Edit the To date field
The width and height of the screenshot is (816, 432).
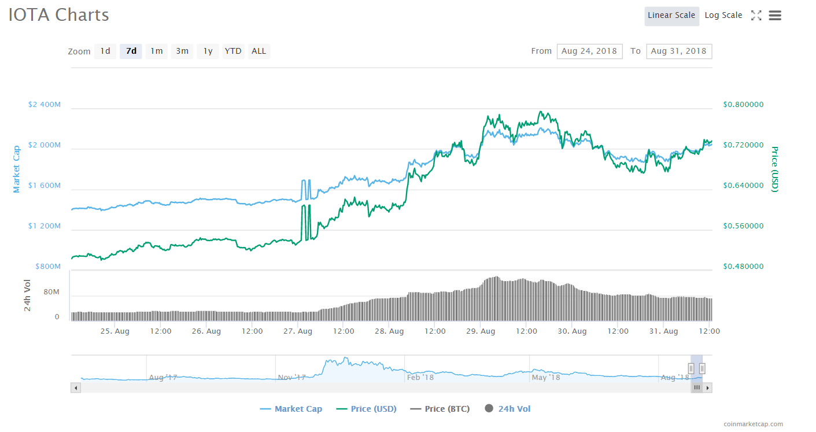[x=679, y=51]
